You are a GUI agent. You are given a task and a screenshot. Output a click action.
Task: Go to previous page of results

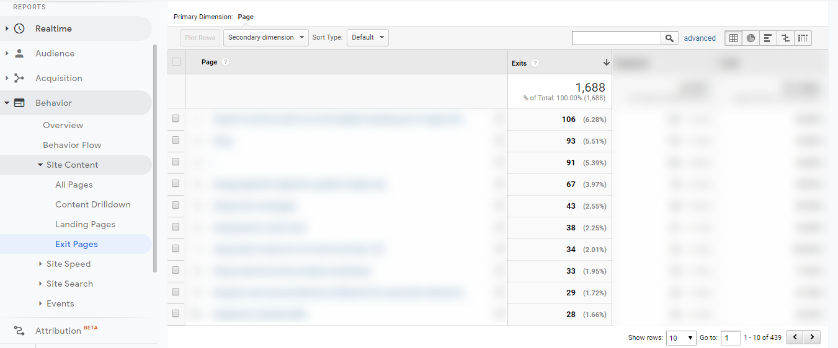(x=795, y=337)
